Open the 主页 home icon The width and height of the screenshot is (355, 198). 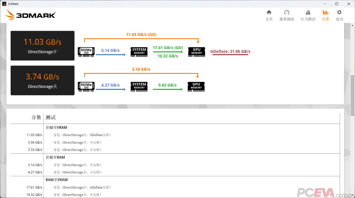coord(269,13)
